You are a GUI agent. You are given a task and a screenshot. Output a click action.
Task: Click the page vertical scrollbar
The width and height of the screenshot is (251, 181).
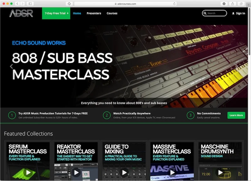tap(249, 32)
